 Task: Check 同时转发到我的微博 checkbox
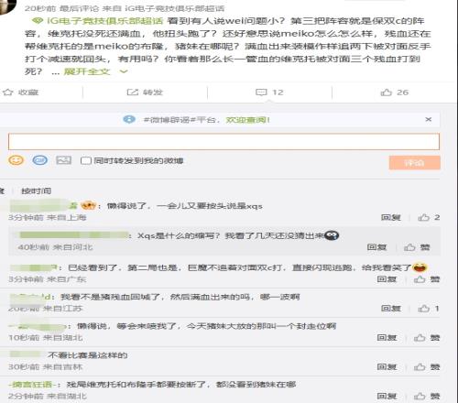(86, 160)
